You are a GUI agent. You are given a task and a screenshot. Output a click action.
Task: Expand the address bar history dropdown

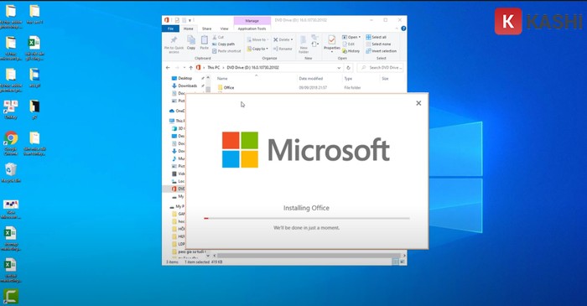[x=339, y=68]
